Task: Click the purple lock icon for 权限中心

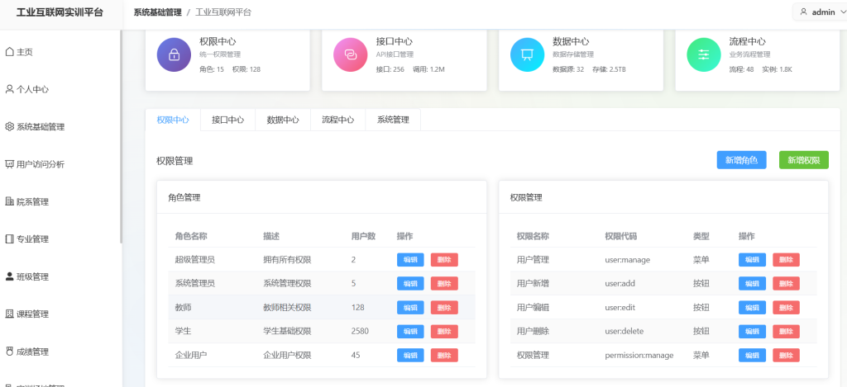Action: pos(174,54)
